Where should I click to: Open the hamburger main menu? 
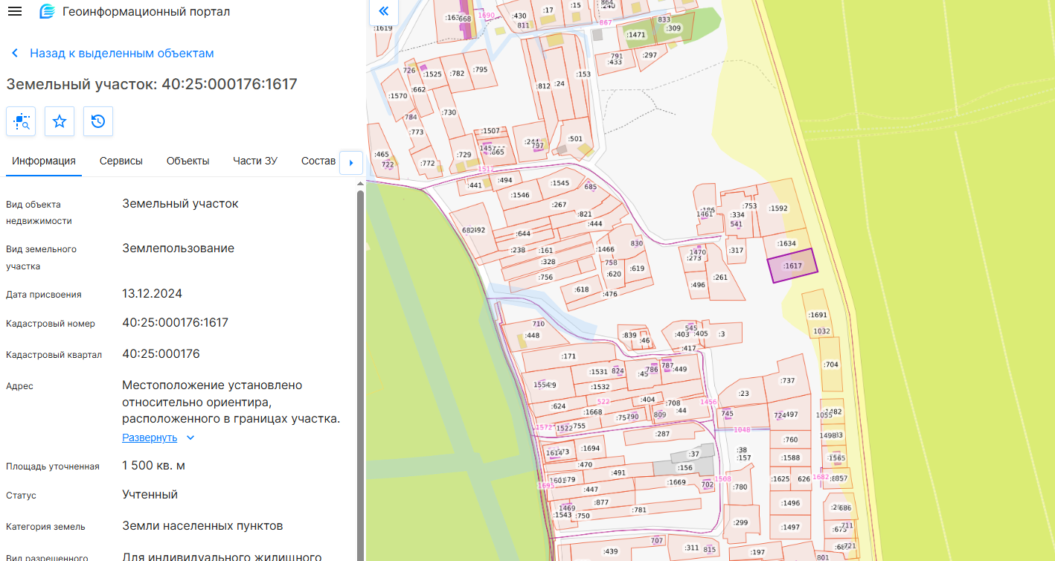click(15, 12)
